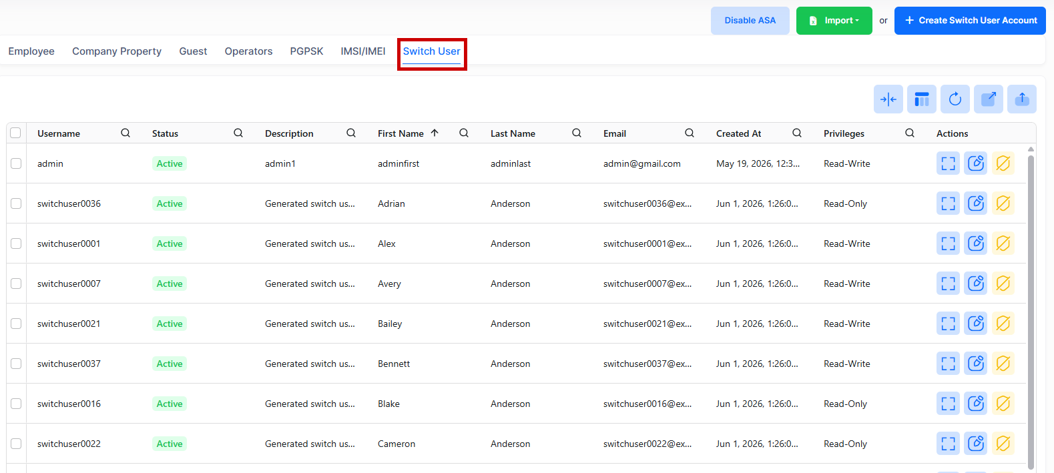Select the switchuser0036 row checkbox
1054x473 pixels.
[16, 203]
